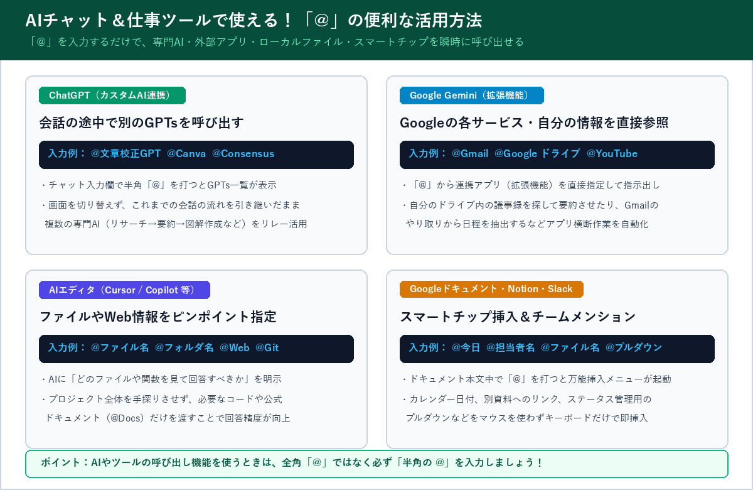
Task: Click bullet ドキュメント本文中で「@」を打つと万能挿入メニューが起動
Action: [535, 379]
